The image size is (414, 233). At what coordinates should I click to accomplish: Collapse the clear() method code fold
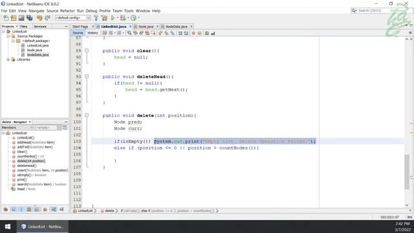point(87,50)
